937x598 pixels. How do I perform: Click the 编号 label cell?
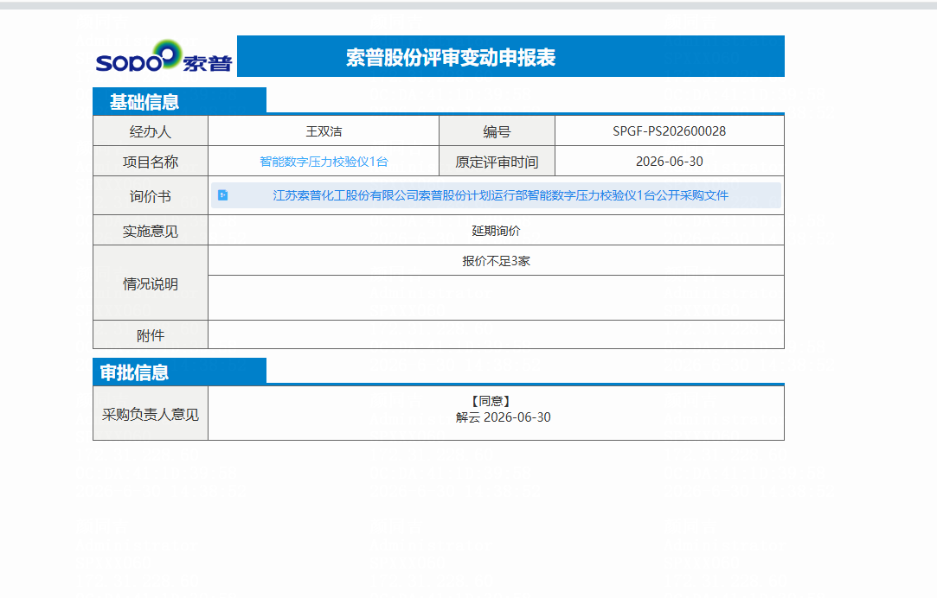[497, 131]
